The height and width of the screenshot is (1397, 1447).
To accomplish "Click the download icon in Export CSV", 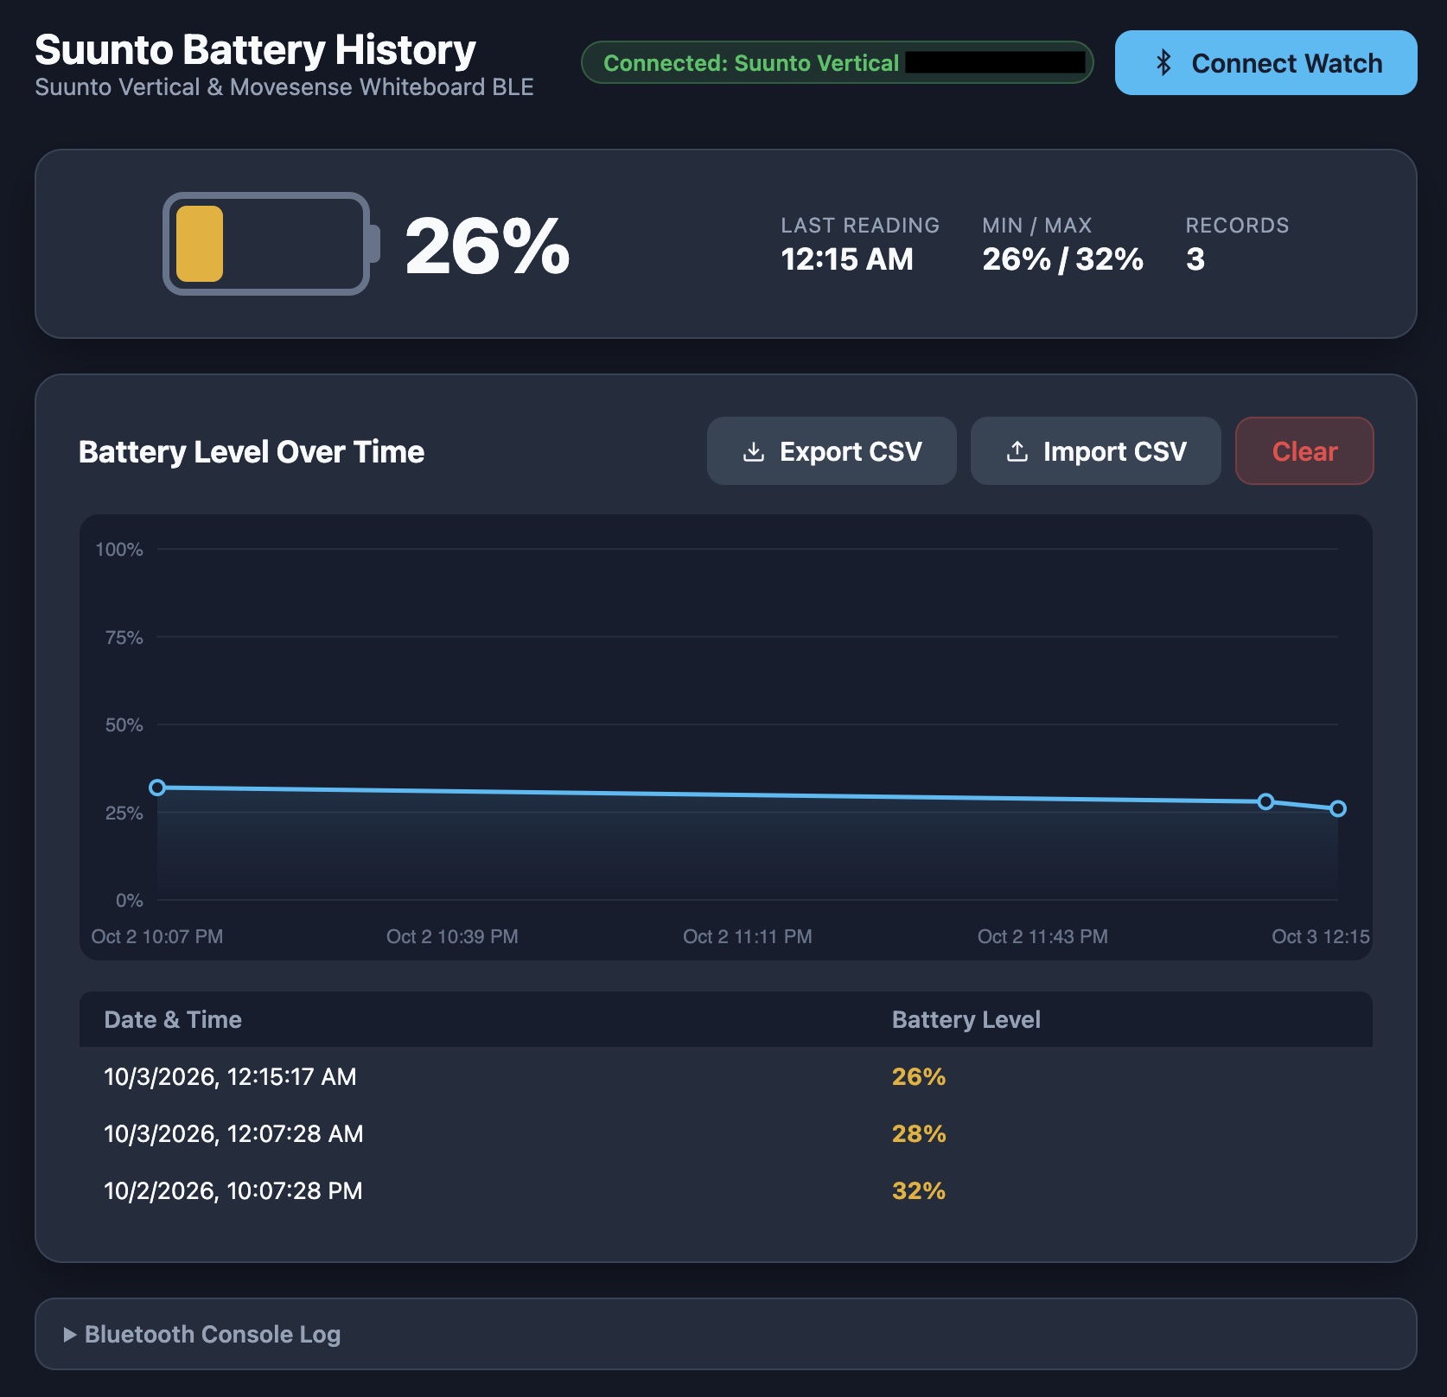I will pos(754,452).
